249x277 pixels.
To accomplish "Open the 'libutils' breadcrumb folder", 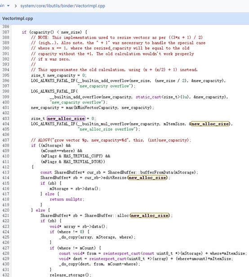I will coord(53,6).
